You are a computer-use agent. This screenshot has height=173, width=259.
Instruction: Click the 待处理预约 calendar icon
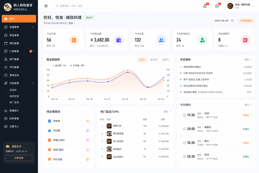(x=245, y=40)
